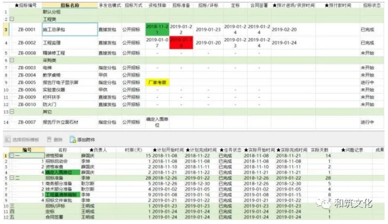388x224 pixels.
Task: Click the 默认分组 group row
Action: (x=193, y=12)
